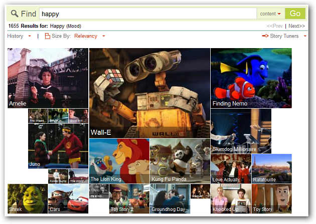This screenshot has height=224, width=316.
Task: Select the small 'The World...' thumbnail
Action: (x=78, y=176)
